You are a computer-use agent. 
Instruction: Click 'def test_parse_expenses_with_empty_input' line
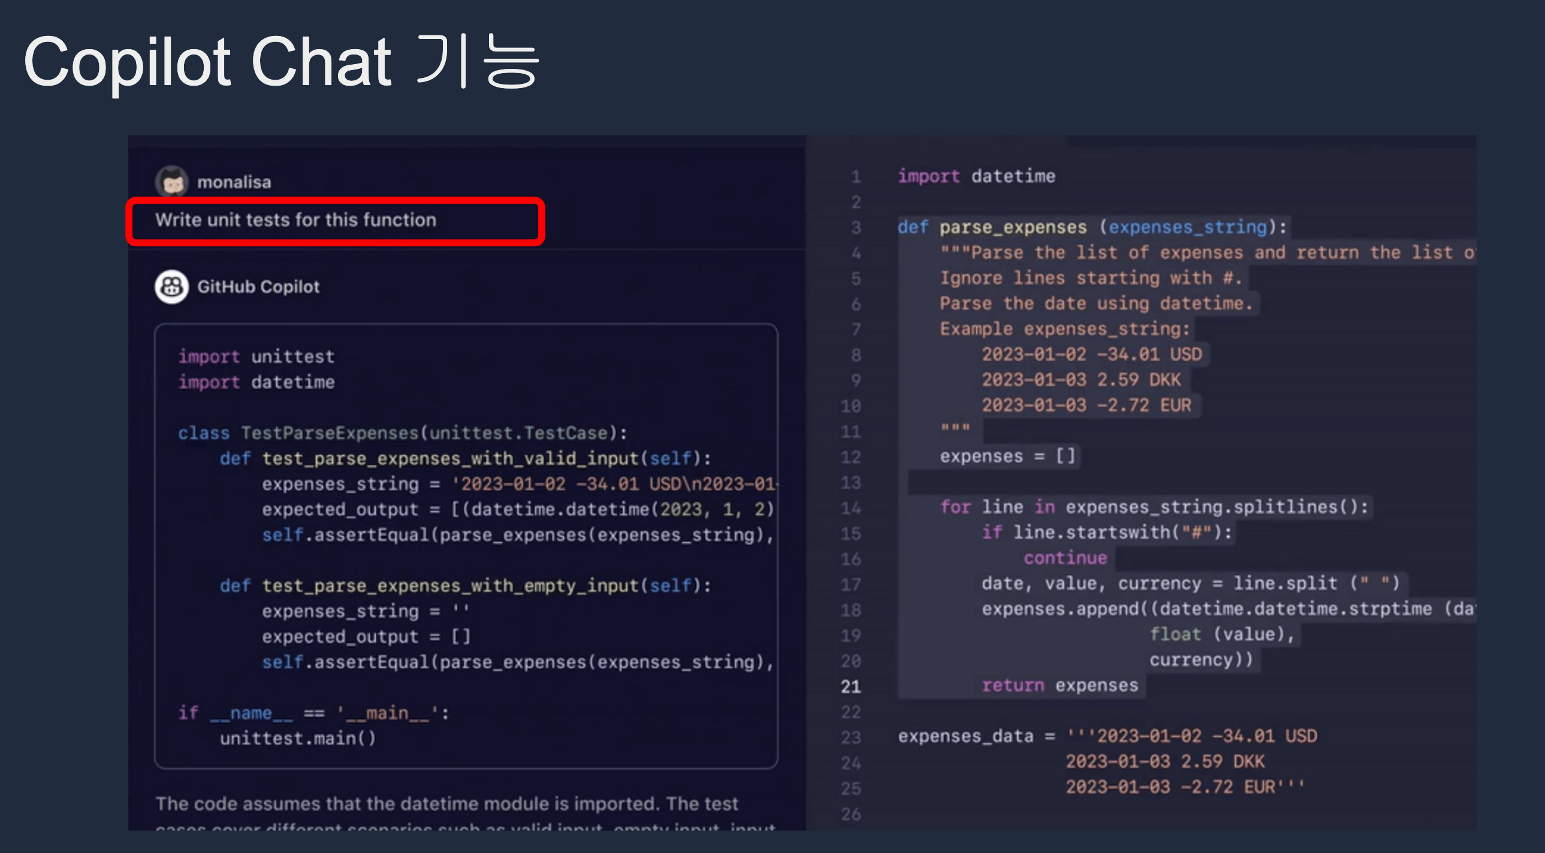(466, 586)
